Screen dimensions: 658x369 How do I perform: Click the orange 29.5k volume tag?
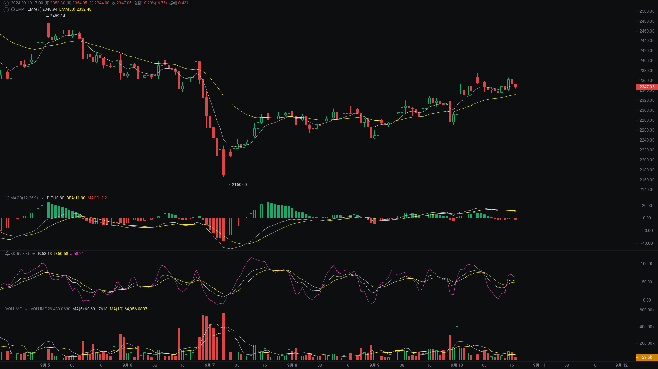pos(647,357)
